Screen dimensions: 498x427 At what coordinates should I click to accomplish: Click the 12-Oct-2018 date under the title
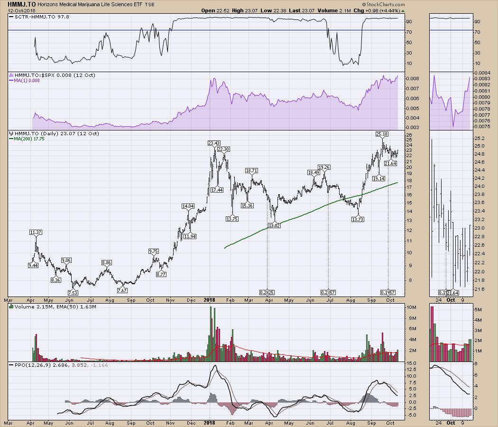[22, 10]
